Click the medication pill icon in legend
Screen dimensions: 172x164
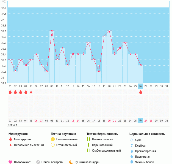tap(38, 162)
